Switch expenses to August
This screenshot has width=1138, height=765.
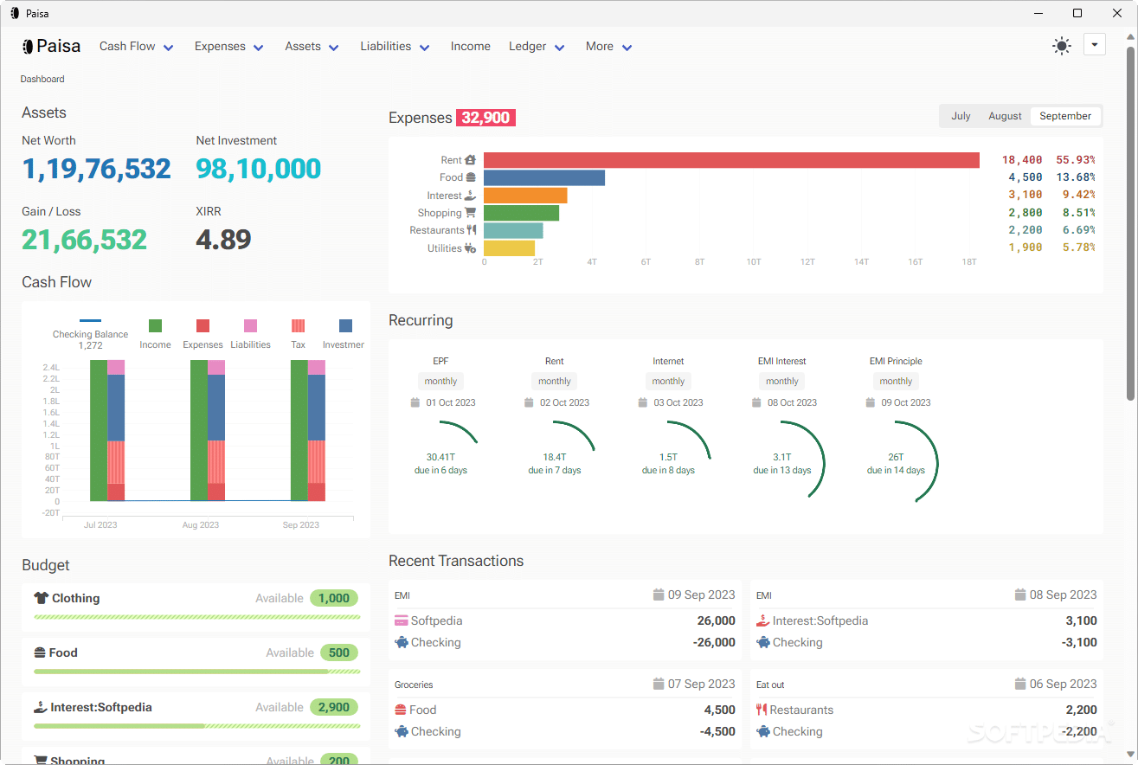pos(1005,116)
